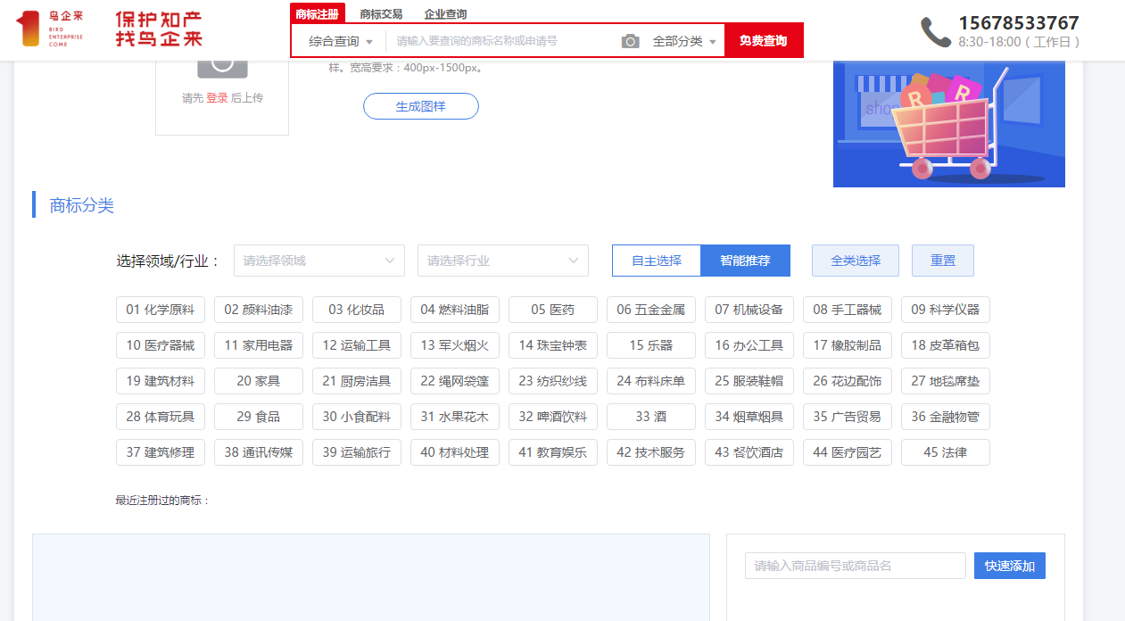Click the 免费查询 search button

764,41
